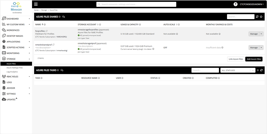
Task: Click the Scripted Actions sidebar icon
Action: pyautogui.click(x=4, y=47)
